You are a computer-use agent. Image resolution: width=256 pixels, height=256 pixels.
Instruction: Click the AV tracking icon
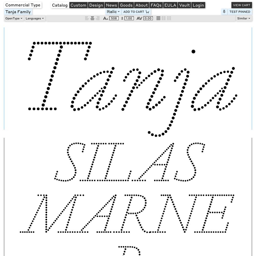[x=139, y=18]
